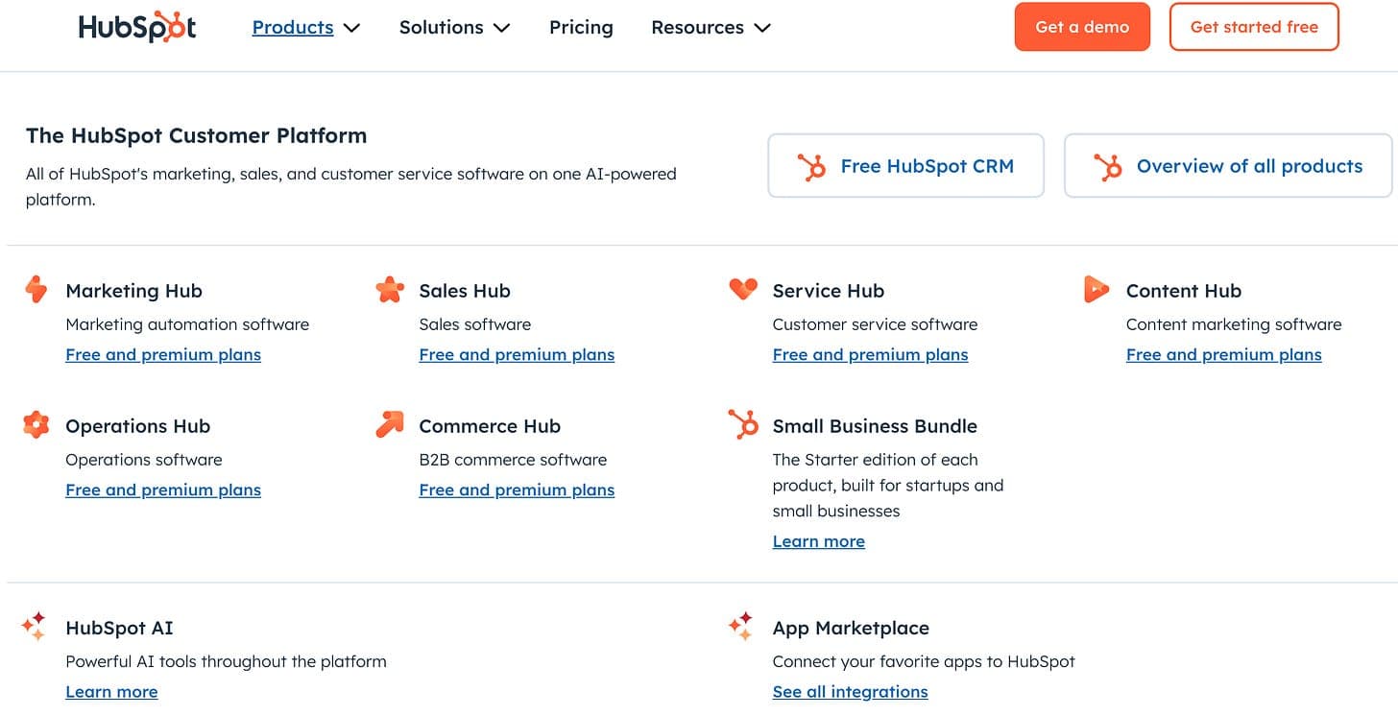This screenshot has height=716, width=1398.
Task: Click the Sales Hub star icon
Action: pos(390,289)
